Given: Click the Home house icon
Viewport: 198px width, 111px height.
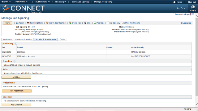Looking at the screenshot, I should 174,2.
